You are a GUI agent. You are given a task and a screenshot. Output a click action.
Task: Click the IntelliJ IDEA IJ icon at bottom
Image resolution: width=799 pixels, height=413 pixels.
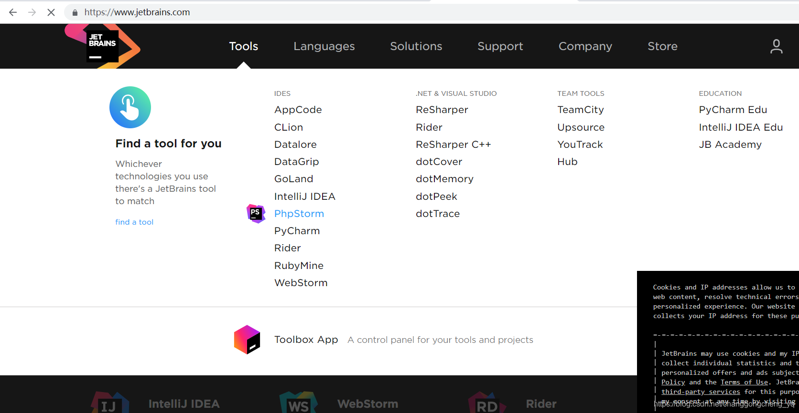coord(110,403)
